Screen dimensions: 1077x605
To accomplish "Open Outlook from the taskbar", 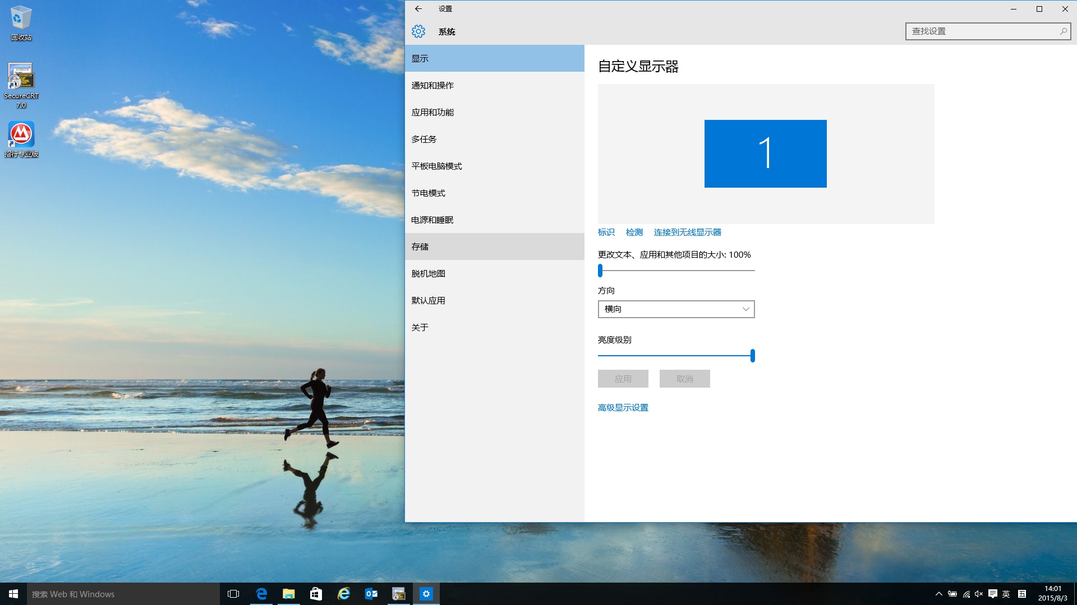I will tap(371, 594).
